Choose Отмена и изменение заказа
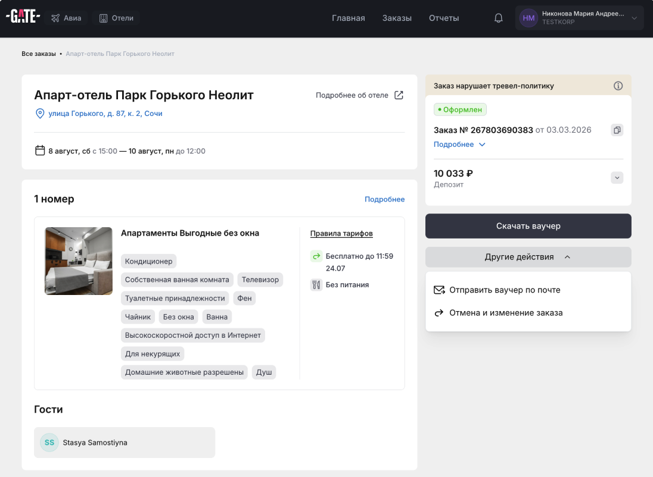653x477 pixels. pyautogui.click(x=505, y=313)
